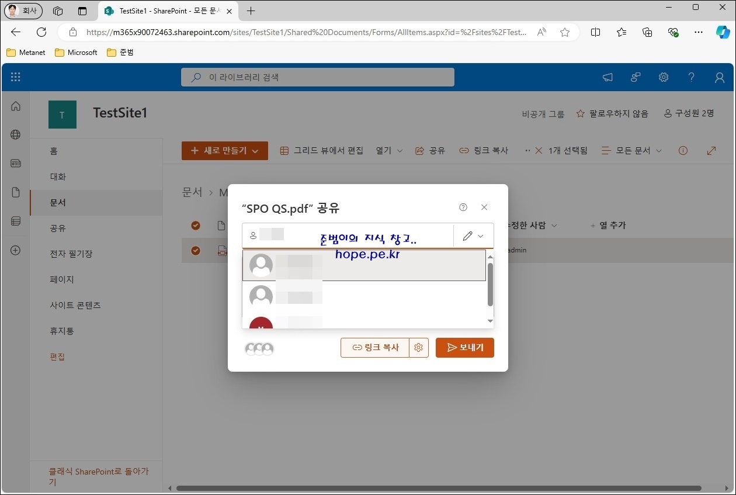Open My files page icon in app bar
Screen dimensions: 736x495
coord(16,192)
